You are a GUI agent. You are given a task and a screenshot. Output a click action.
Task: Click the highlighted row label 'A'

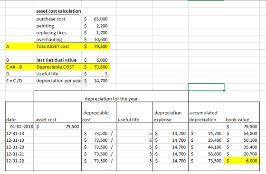click(19, 46)
